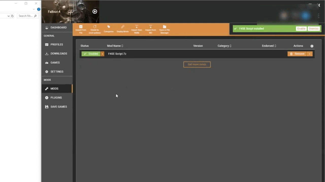This screenshot has height=182, width=325.
Task: Launch Fallout 4 with the play icon
Action: pos(95,11)
